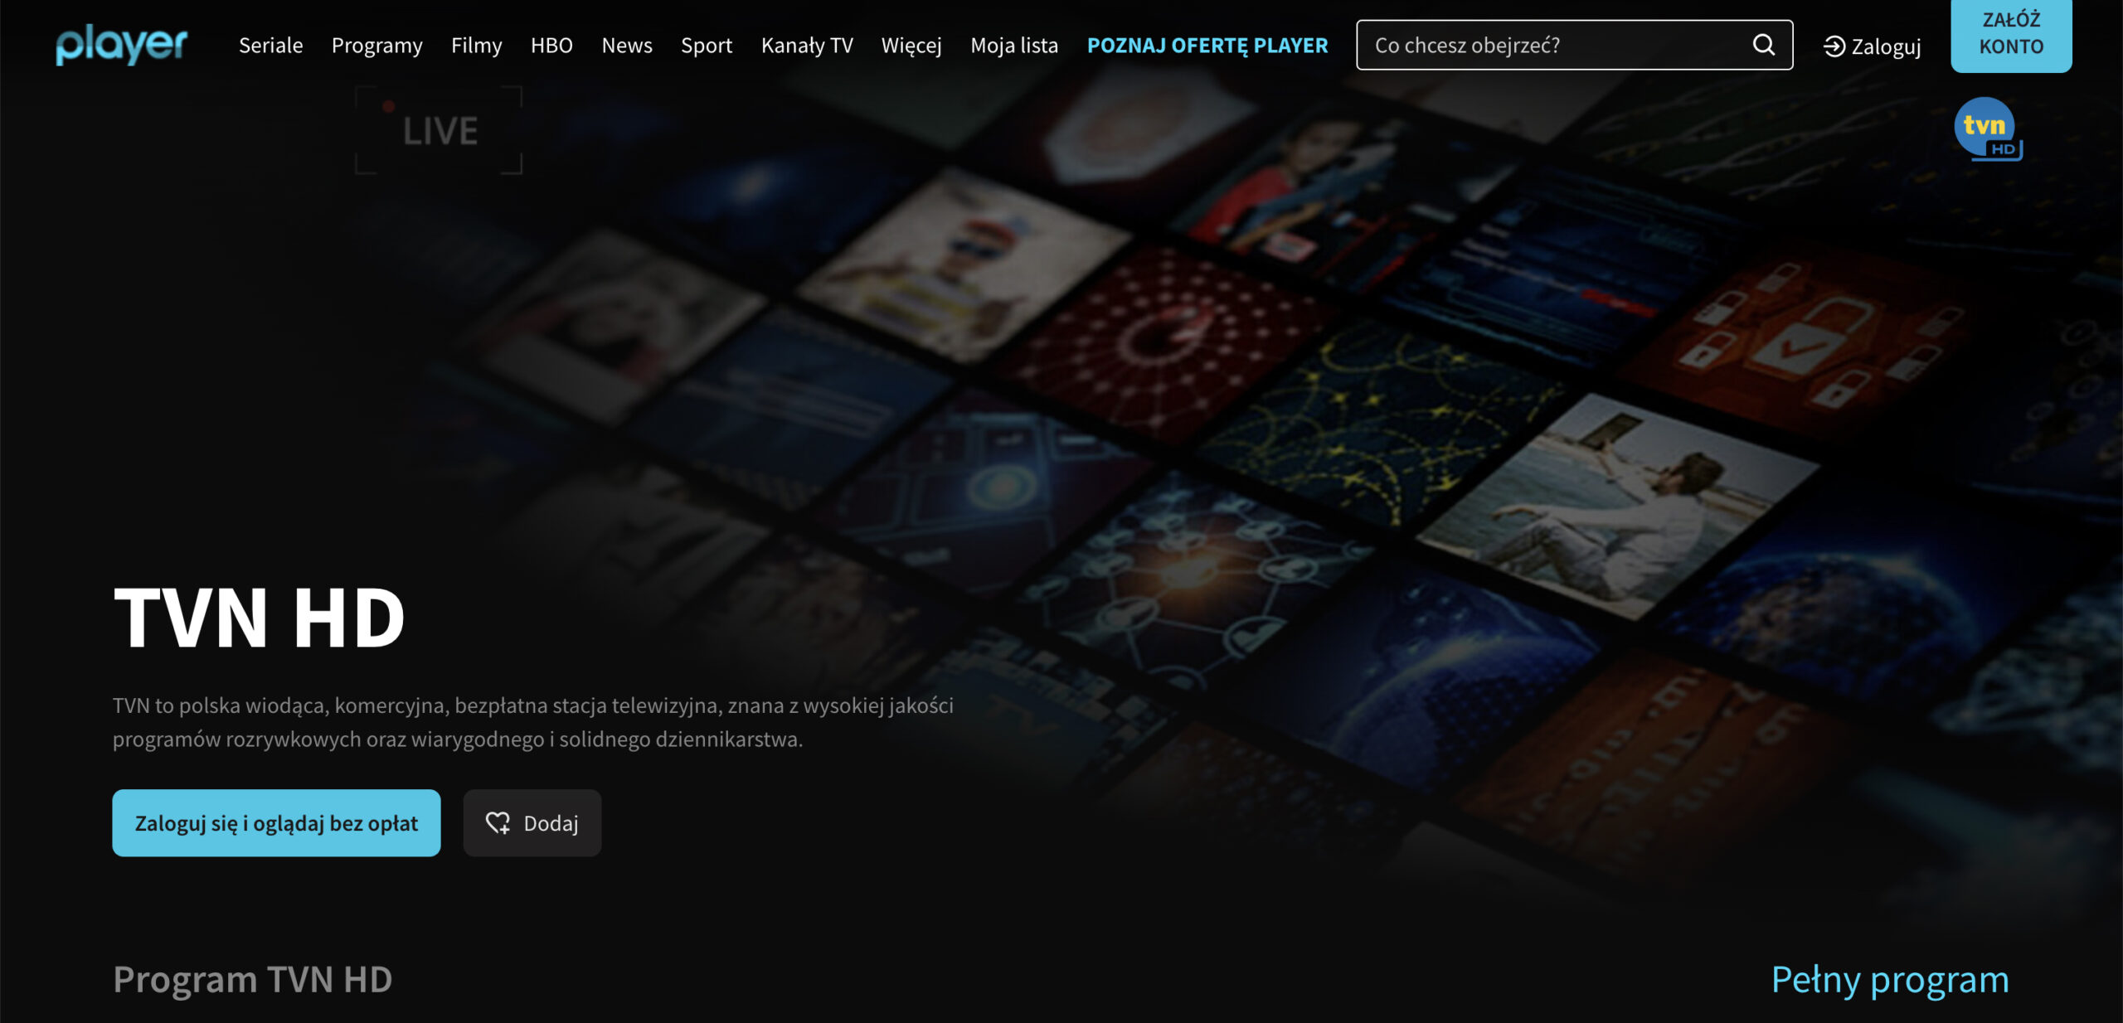Screen dimensions: 2123x1023
Task: Click the TVN HD channel logo
Action: pos(1988,129)
